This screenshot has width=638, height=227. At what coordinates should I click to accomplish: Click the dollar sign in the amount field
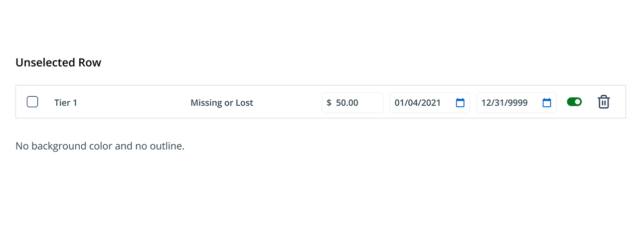pyautogui.click(x=329, y=103)
